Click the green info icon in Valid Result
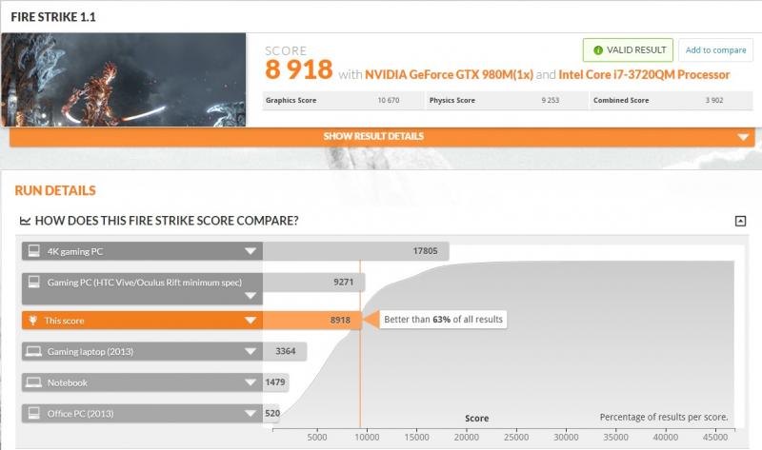The image size is (762, 450). coord(598,50)
